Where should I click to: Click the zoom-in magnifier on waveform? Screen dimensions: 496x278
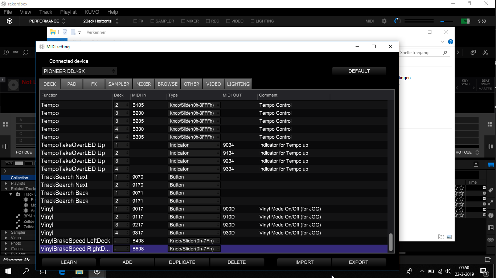pyautogui.click(x=6, y=52)
